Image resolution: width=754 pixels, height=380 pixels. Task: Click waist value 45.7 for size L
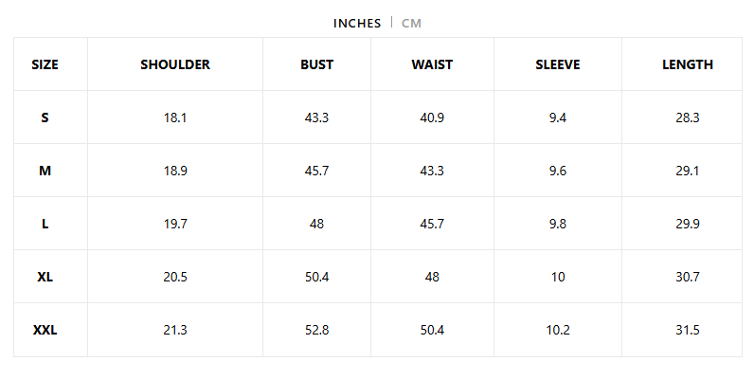(x=432, y=224)
